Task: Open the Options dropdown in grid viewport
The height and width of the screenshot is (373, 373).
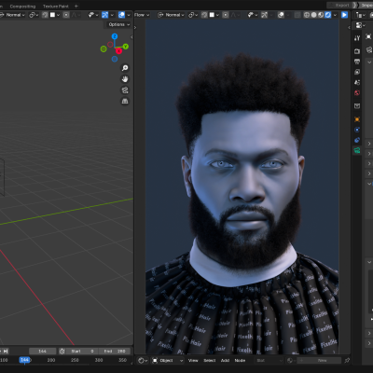Action: [119, 24]
